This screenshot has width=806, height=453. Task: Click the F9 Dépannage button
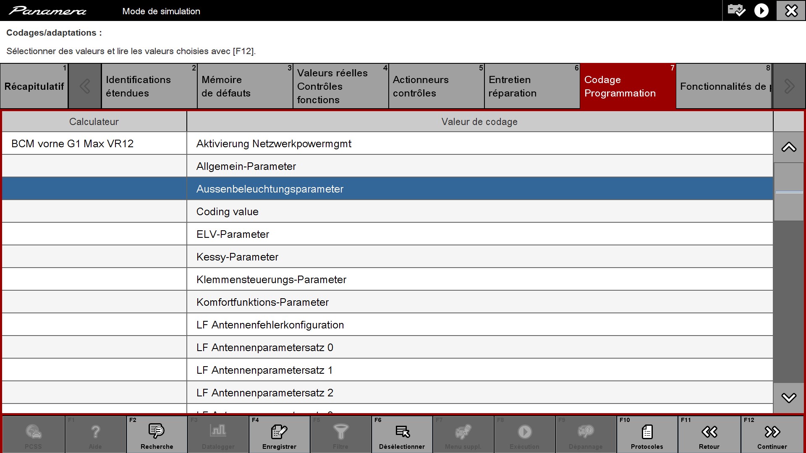click(586, 434)
